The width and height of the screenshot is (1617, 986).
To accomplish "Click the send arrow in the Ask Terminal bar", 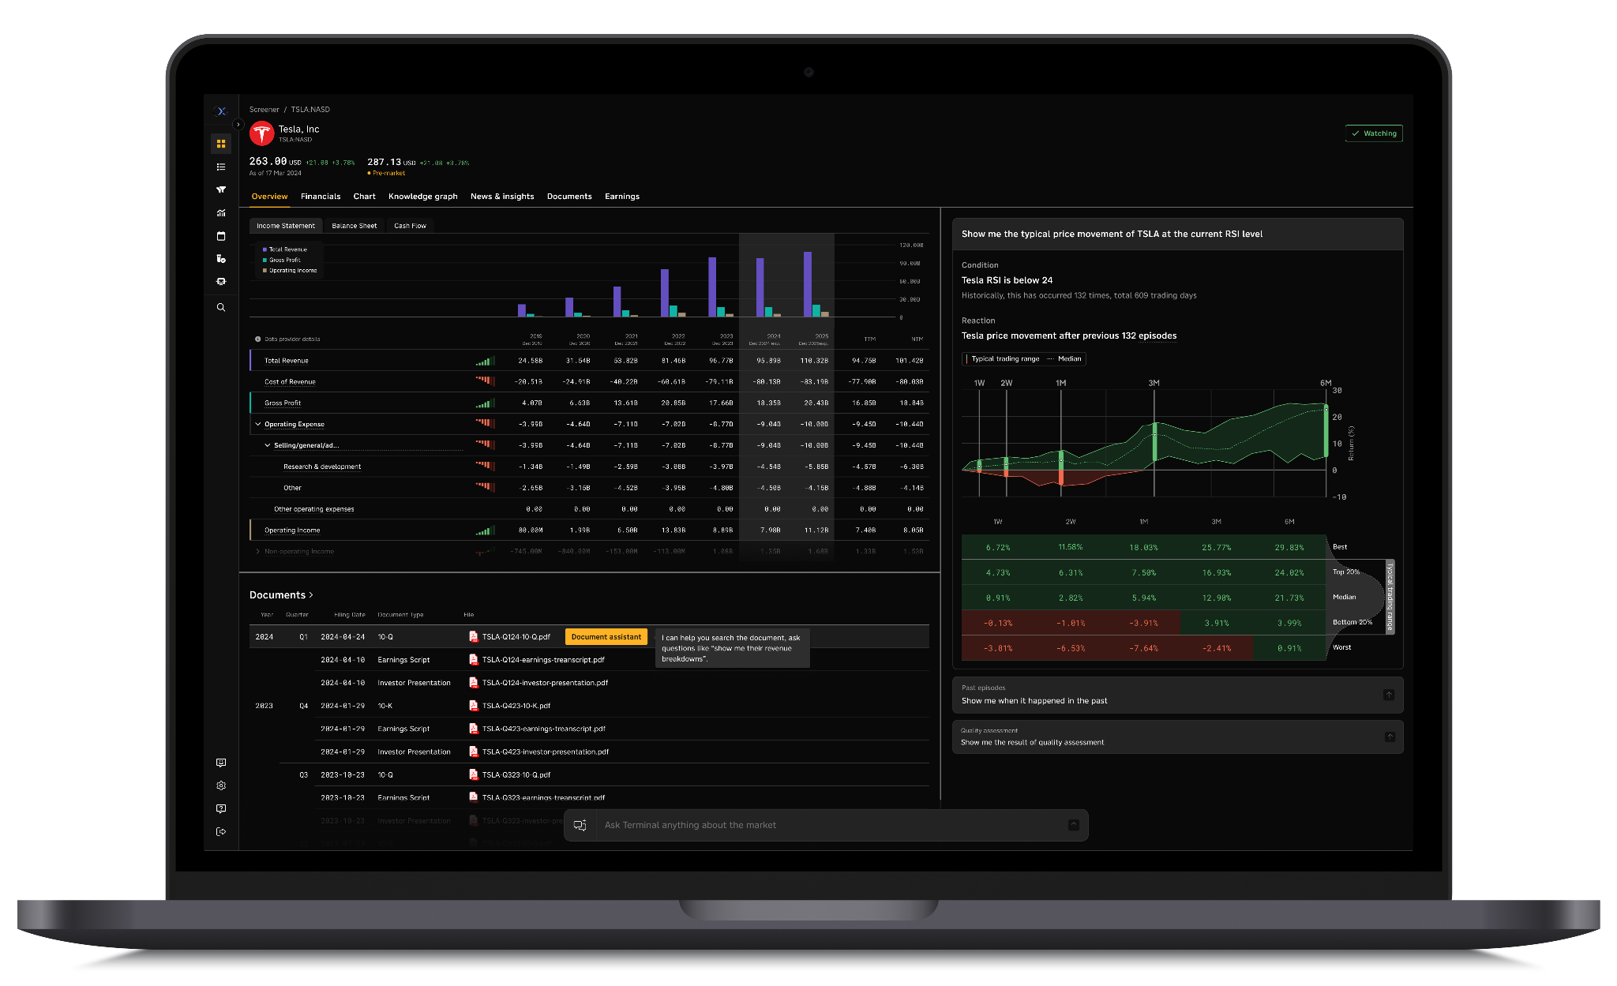I will [x=1074, y=825].
